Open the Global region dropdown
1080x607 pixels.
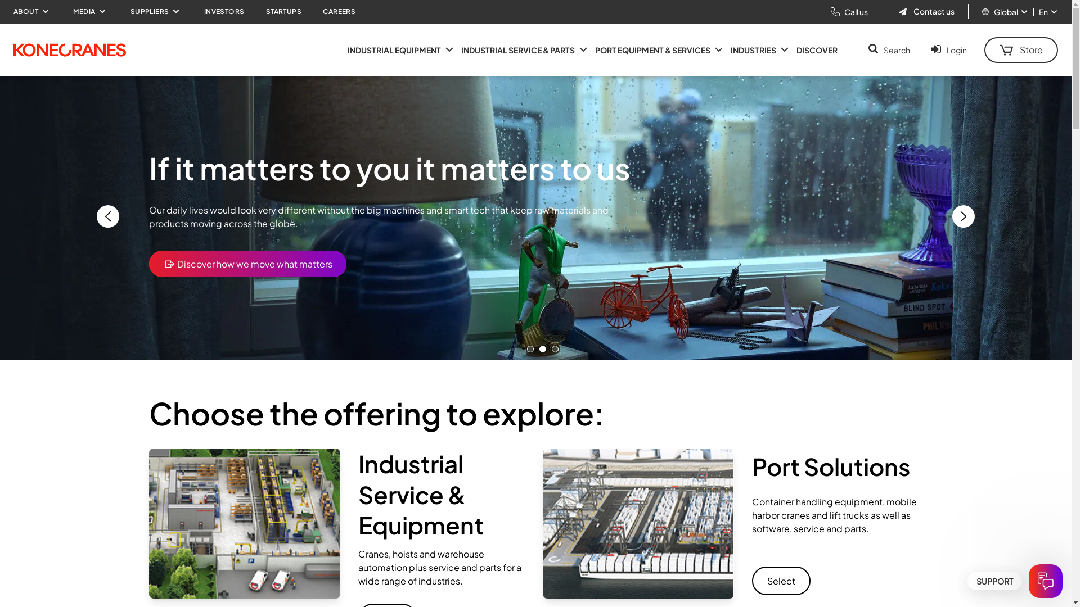coord(1005,12)
